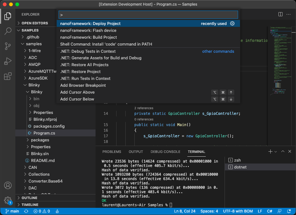Maximize the panel with the up chevron
The height and width of the screenshot is (215, 296).
click(283, 151)
